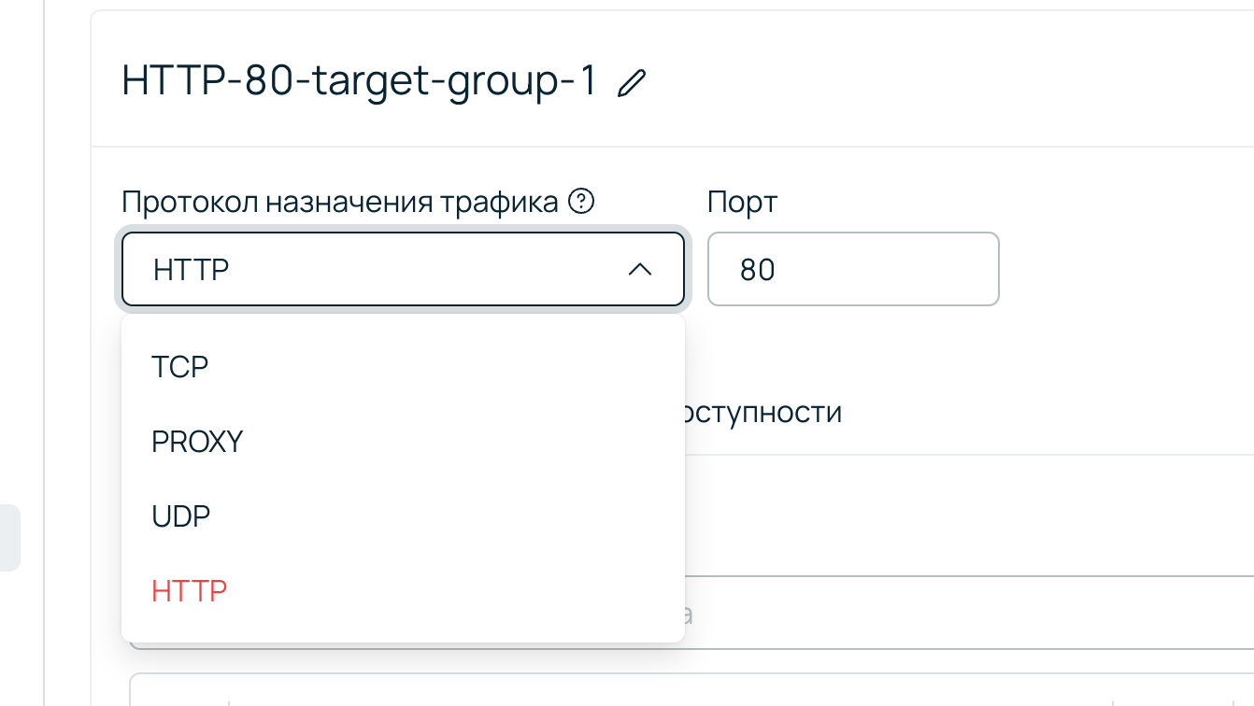1254x706 pixels.
Task: Click the chevron to collapse the protocol dropdown
Action: coord(639,270)
